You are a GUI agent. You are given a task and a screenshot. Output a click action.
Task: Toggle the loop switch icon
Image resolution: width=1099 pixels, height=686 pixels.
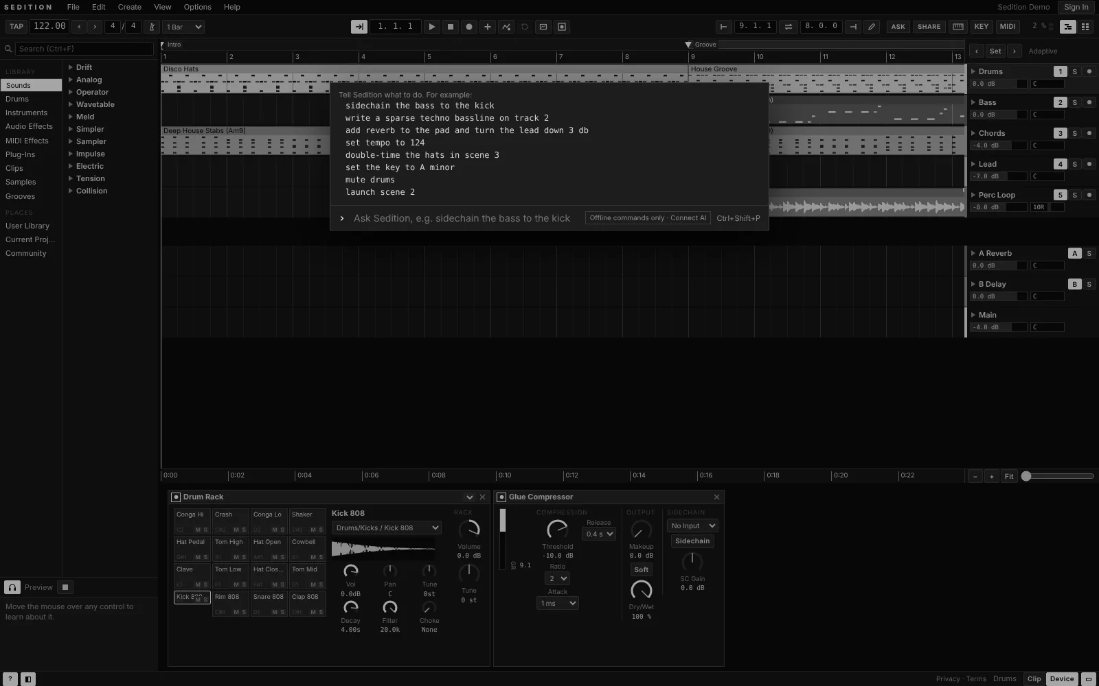point(789,27)
